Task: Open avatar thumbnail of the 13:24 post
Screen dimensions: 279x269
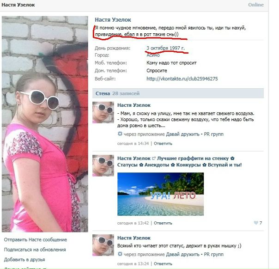Action: click(x=103, y=245)
